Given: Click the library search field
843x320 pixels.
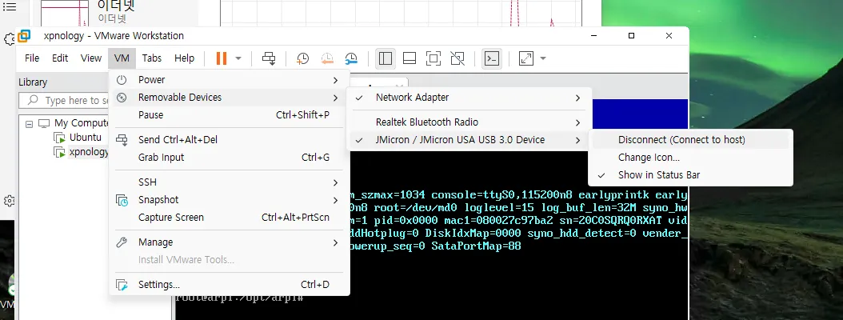Looking at the screenshot, I should 65,101.
